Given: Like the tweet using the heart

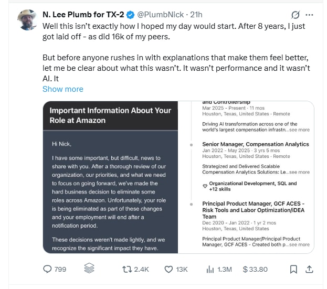Looking at the screenshot, I should [x=169, y=269].
